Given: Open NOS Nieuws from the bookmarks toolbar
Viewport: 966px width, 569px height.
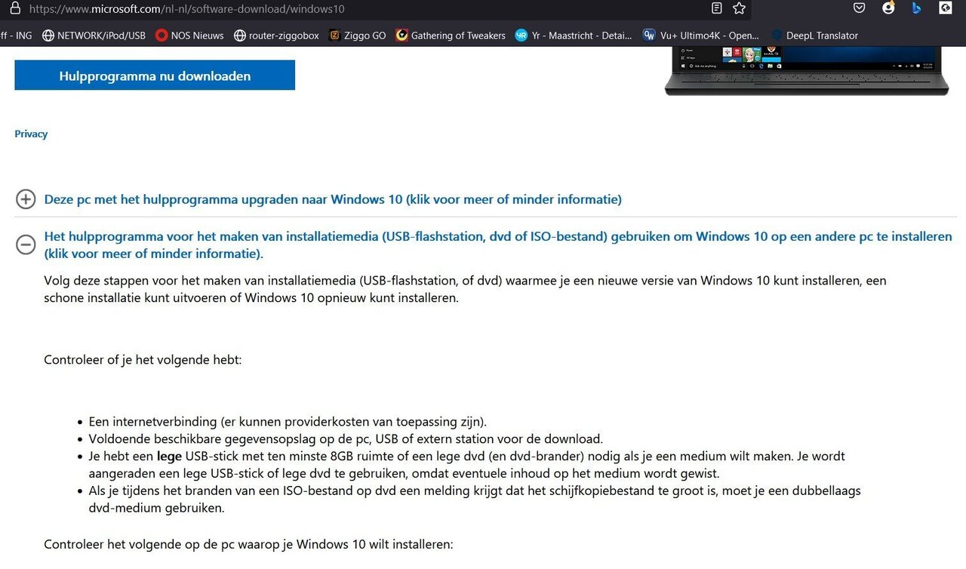Looking at the screenshot, I should point(189,35).
